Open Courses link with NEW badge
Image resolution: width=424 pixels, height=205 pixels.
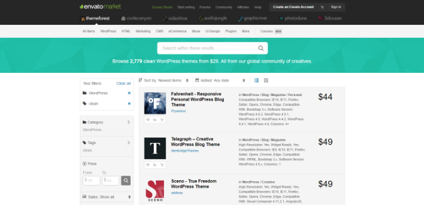click(x=271, y=31)
